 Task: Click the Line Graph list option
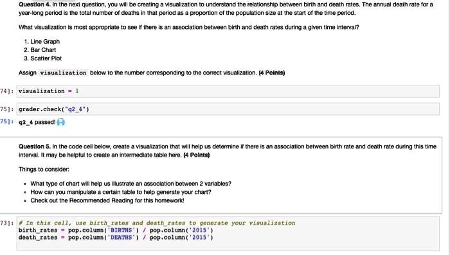coord(45,42)
